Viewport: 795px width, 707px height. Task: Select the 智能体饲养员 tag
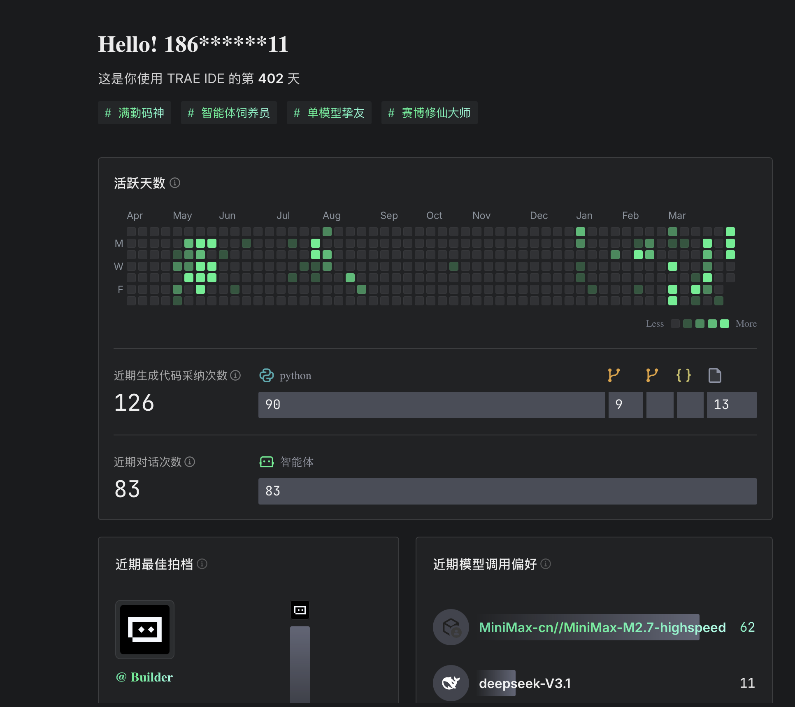pyautogui.click(x=229, y=113)
